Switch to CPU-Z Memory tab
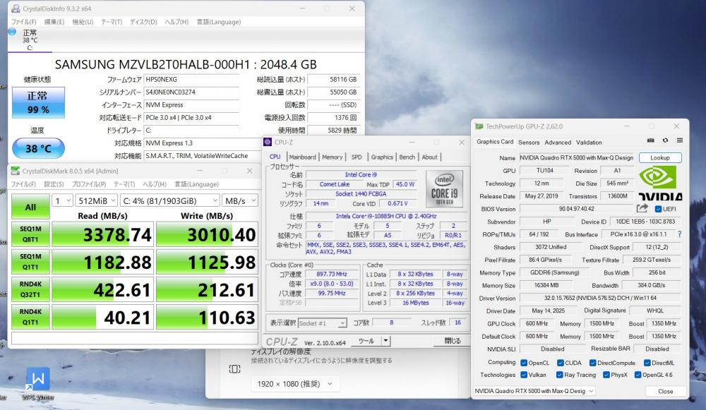This screenshot has width=706, height=410. point(333,157)
